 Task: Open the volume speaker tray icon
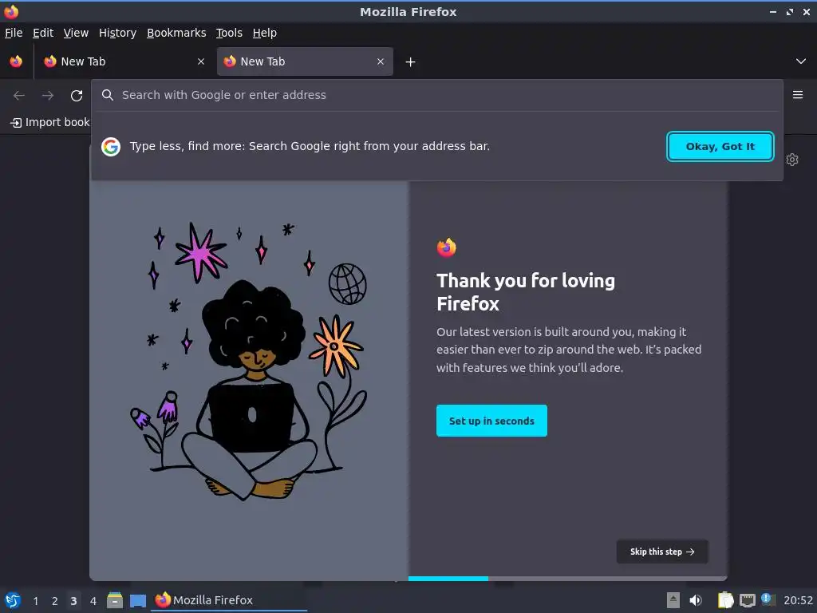(696, 600)
